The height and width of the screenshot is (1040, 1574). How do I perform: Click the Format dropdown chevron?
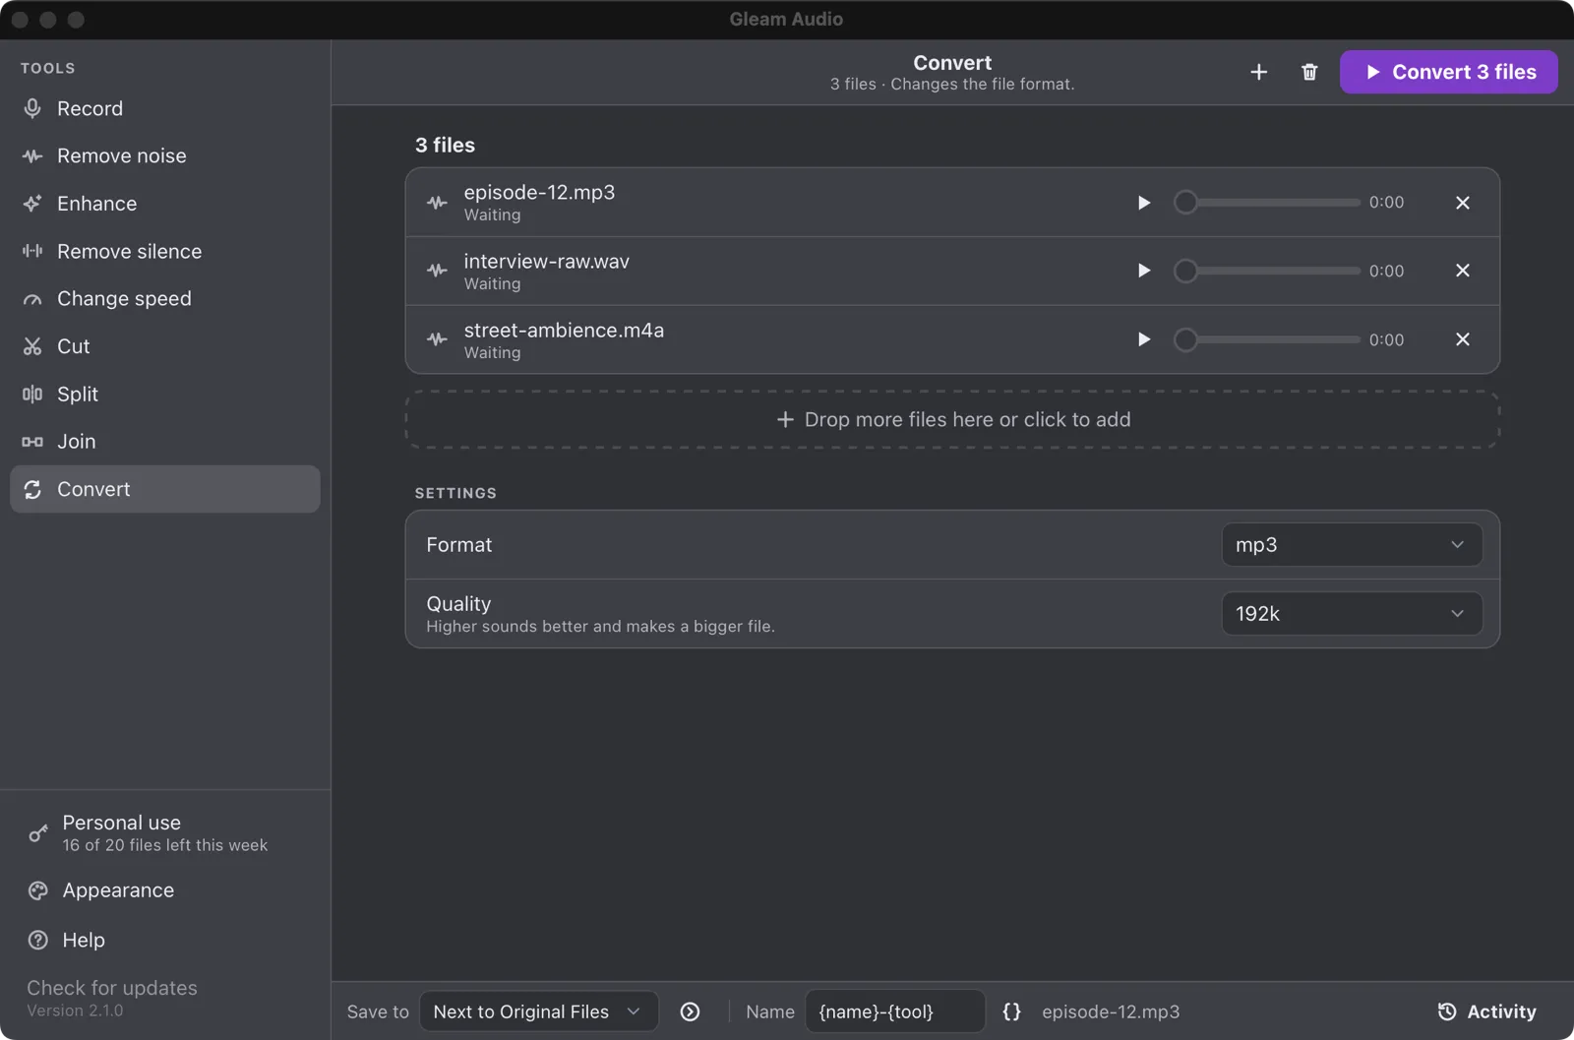point(1457,545)
